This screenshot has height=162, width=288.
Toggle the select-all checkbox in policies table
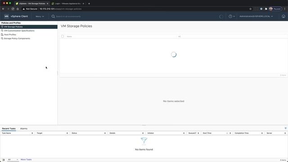pos(63,36)
